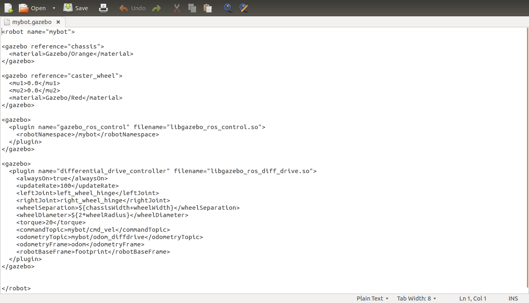Click the line '<robot name="mybot">'
Image resolution: width=529 pixels, height=303 pixels.
pos(38,32)
